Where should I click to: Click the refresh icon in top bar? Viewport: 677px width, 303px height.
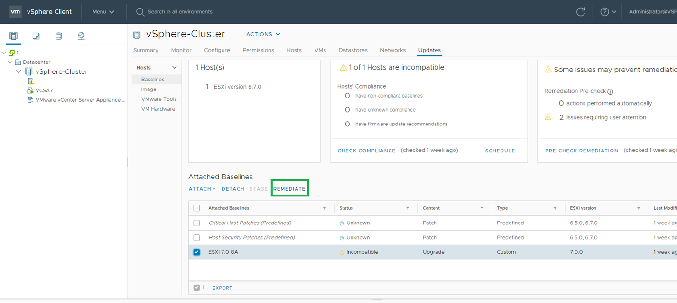(580, 12)
